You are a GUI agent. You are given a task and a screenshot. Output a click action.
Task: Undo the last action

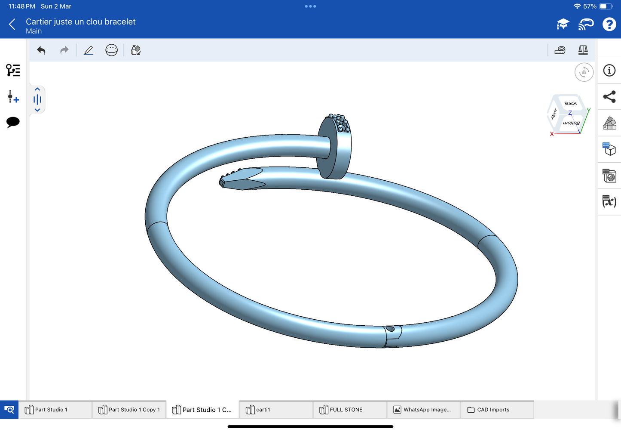click(x=41, y=50)
